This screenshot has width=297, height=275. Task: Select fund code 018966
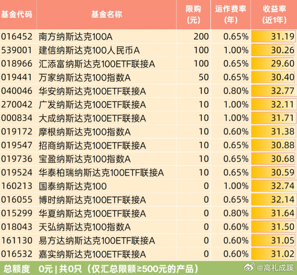[x=16, y=64]
